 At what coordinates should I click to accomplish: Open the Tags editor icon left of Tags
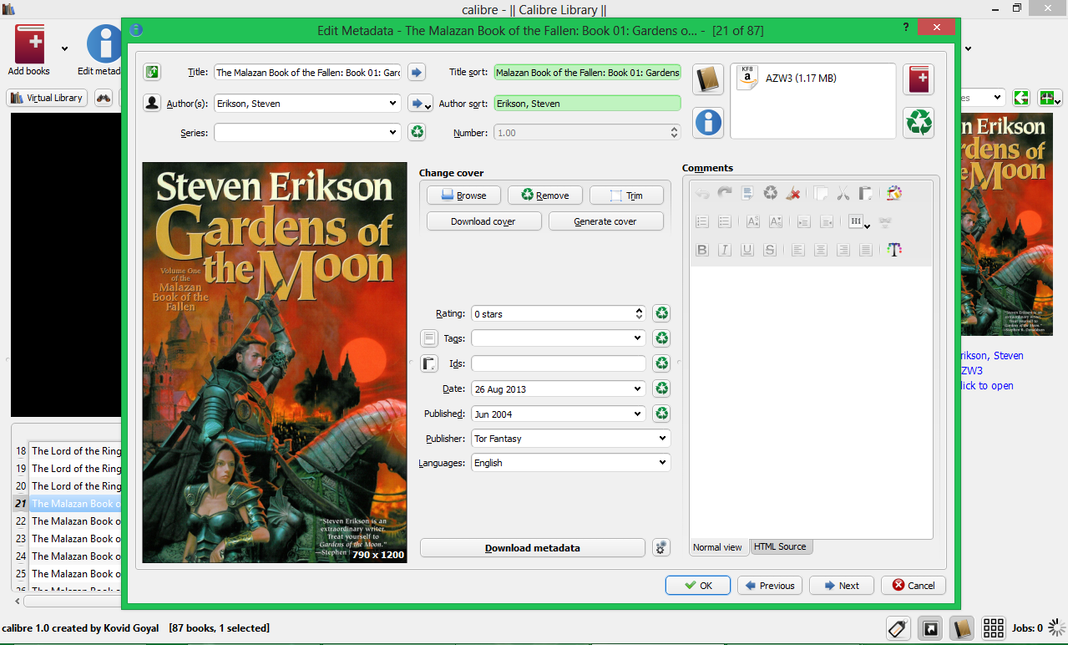click(x=428, y=338)
